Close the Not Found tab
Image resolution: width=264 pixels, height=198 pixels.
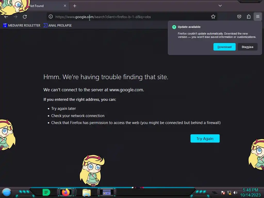[65, 6]
